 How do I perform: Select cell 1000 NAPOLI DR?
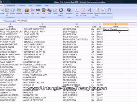coord(42,95)
